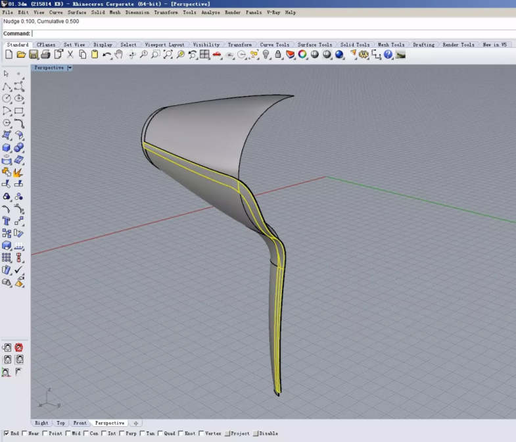Check the Perp osnap option

(x=122, y=433)
